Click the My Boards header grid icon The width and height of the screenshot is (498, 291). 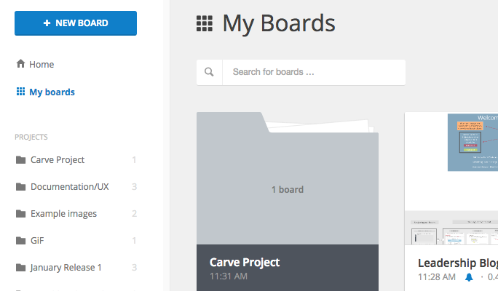pyautogui.click(x=205, y=23)
